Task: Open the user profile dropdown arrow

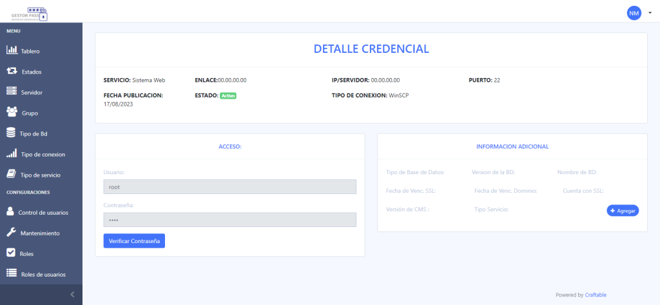Action: click(x=650, y=12)
